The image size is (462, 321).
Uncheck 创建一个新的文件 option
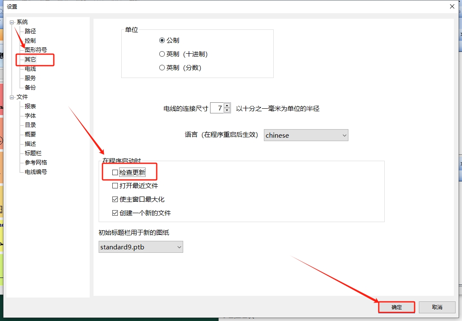tap(115, 213)
